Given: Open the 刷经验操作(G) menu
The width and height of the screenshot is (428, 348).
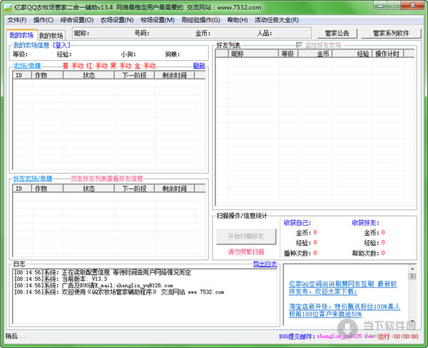Looking at the screenshot, I should [x=200, y=20].
